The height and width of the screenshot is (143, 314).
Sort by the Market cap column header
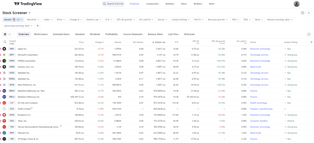coord(159,42)
